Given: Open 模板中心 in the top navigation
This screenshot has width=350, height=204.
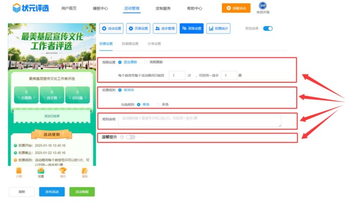Looking at the screenshot, I should (100, 8).
